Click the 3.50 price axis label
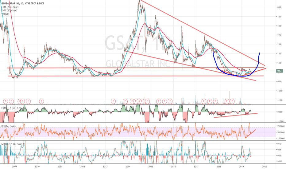 tap(279, 17)
